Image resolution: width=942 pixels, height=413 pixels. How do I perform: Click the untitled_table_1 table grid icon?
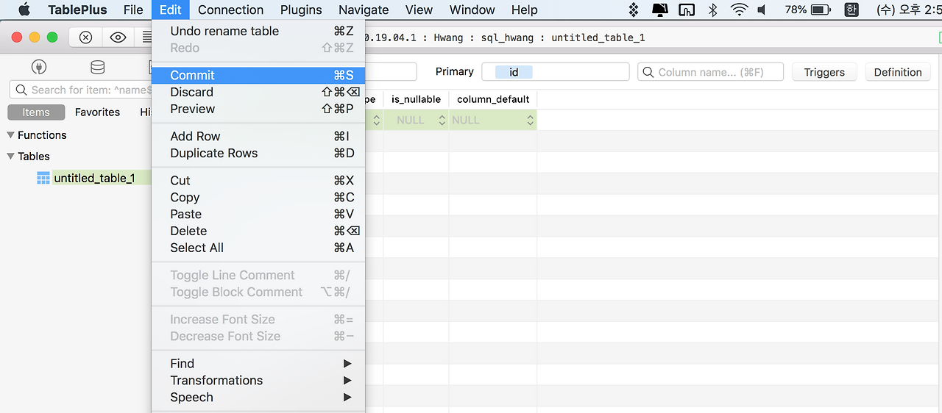[43, 178]
